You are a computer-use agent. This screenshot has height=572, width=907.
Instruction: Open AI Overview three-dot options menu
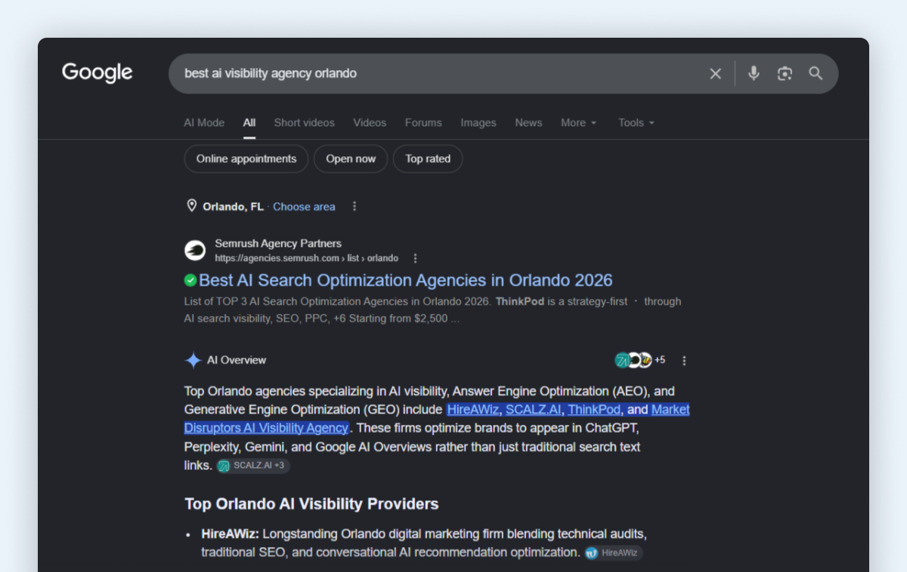(684, 361)
